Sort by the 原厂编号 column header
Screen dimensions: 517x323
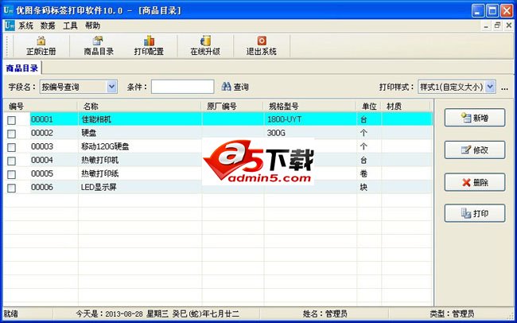232,107
